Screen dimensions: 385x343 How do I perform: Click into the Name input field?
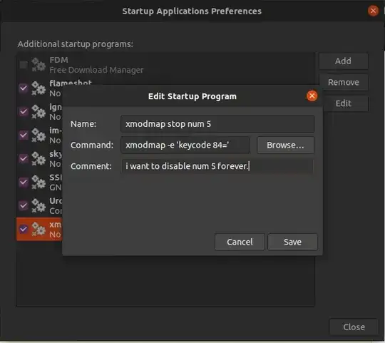click(x=217, y=124)
